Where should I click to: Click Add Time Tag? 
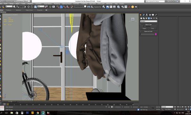(144, 110)
